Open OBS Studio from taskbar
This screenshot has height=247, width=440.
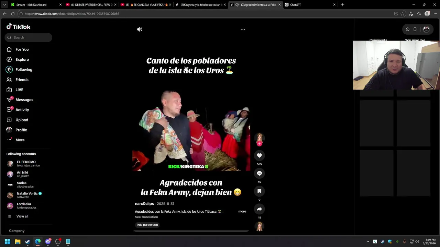pos(58,242)
